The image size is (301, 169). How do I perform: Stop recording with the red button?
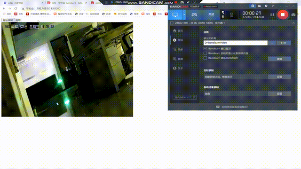(283, 15)
